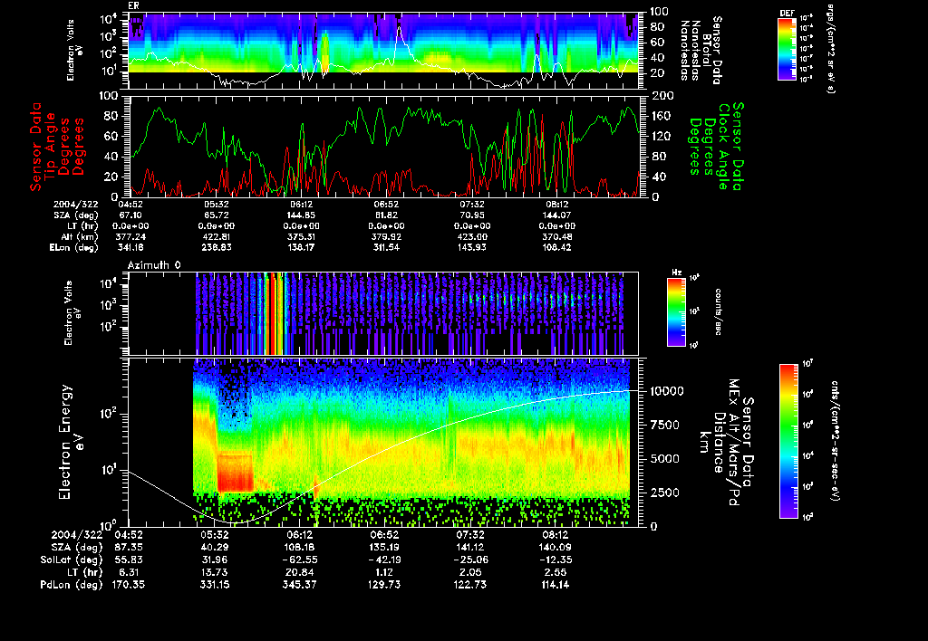Viewport: 928px width, 641px height.
Task: Select SZA value 70.95
Action: point(471,215)
